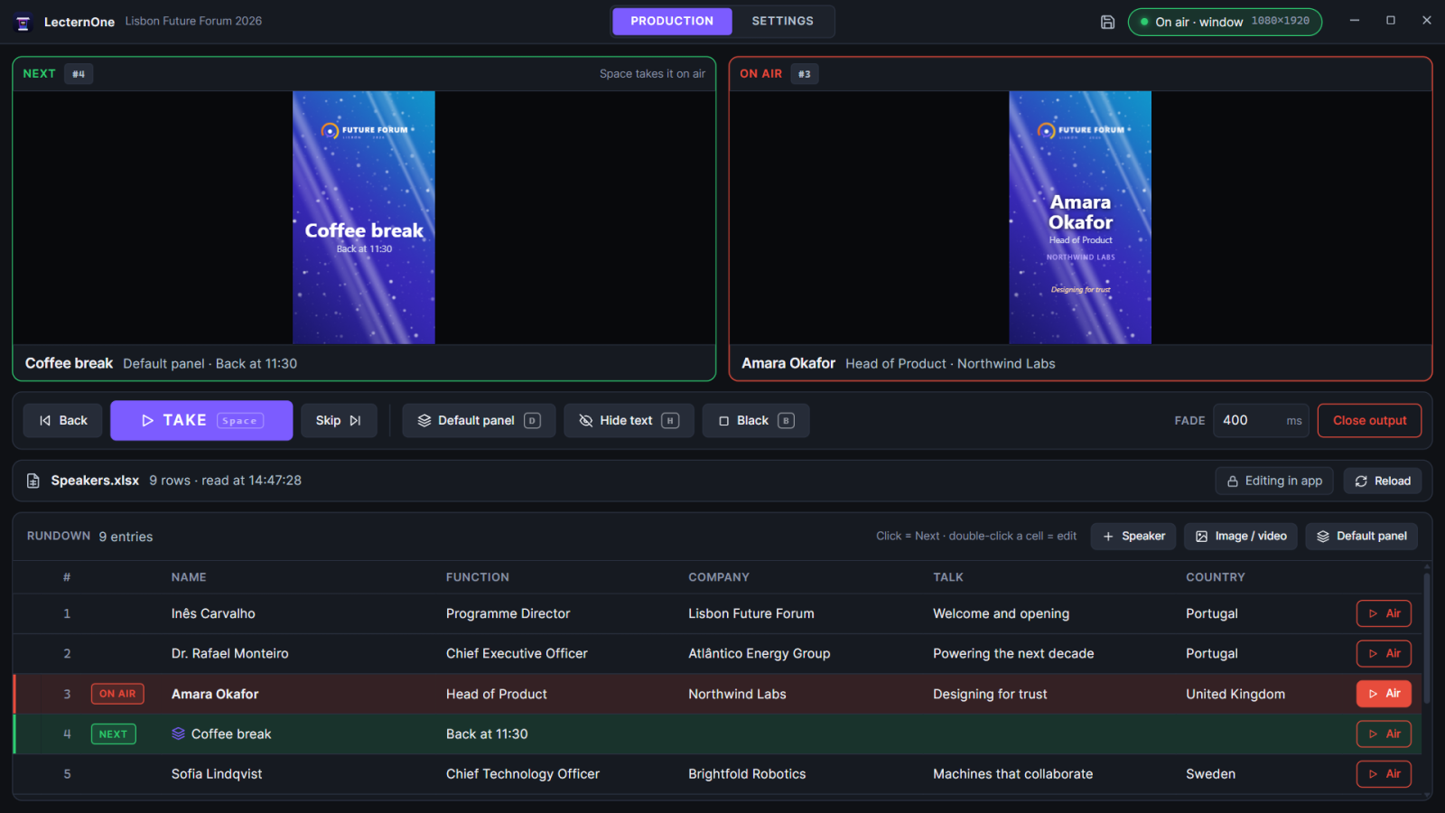Viewport: 1445px width, 813px height.
Task: Select the Machines that collaborate talk cell
Action: [1012, 774]
